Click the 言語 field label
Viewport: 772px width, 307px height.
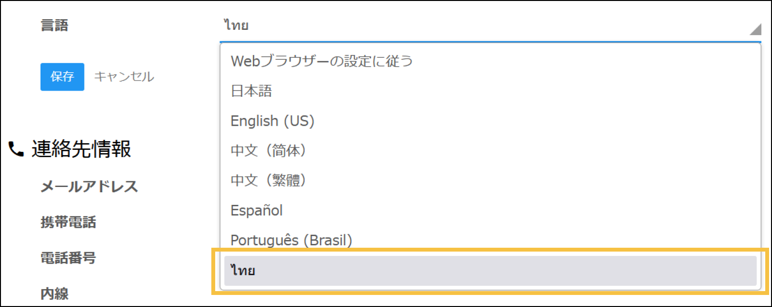(55, 26)
